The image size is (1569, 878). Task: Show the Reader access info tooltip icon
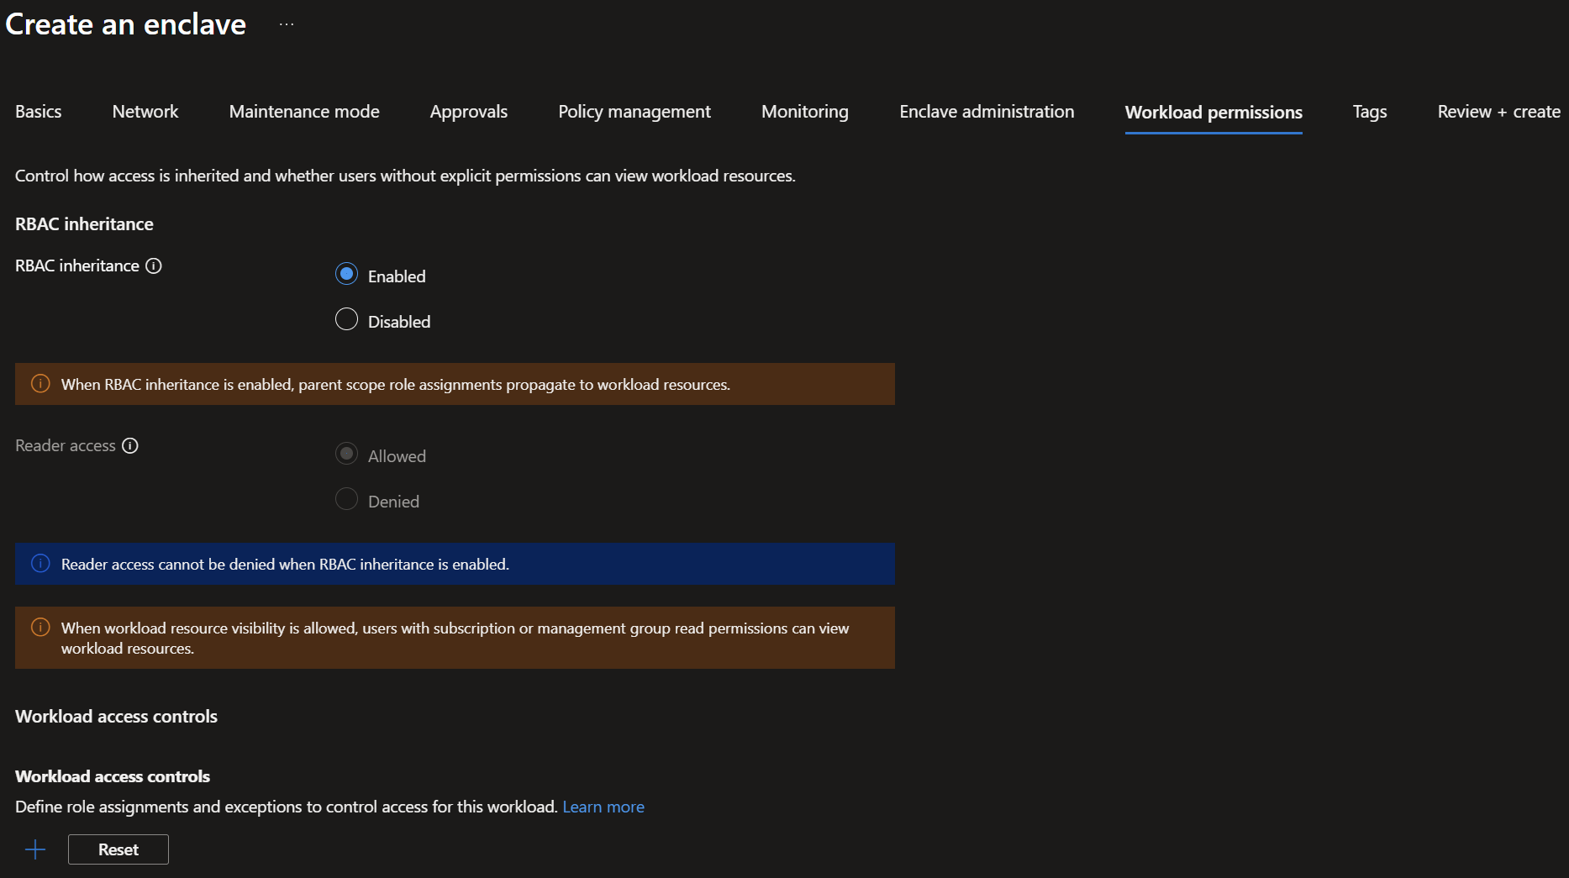(x=130, y=445)
